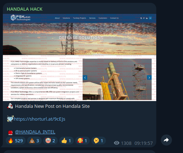This screenshot has height=153, width=183.
Task: Click the megaphone emoji in the message
Action: pos(10,106)
